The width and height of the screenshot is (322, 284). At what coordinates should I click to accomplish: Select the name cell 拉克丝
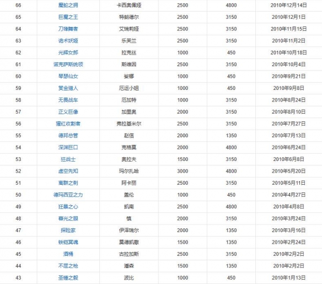coord(129,52)
